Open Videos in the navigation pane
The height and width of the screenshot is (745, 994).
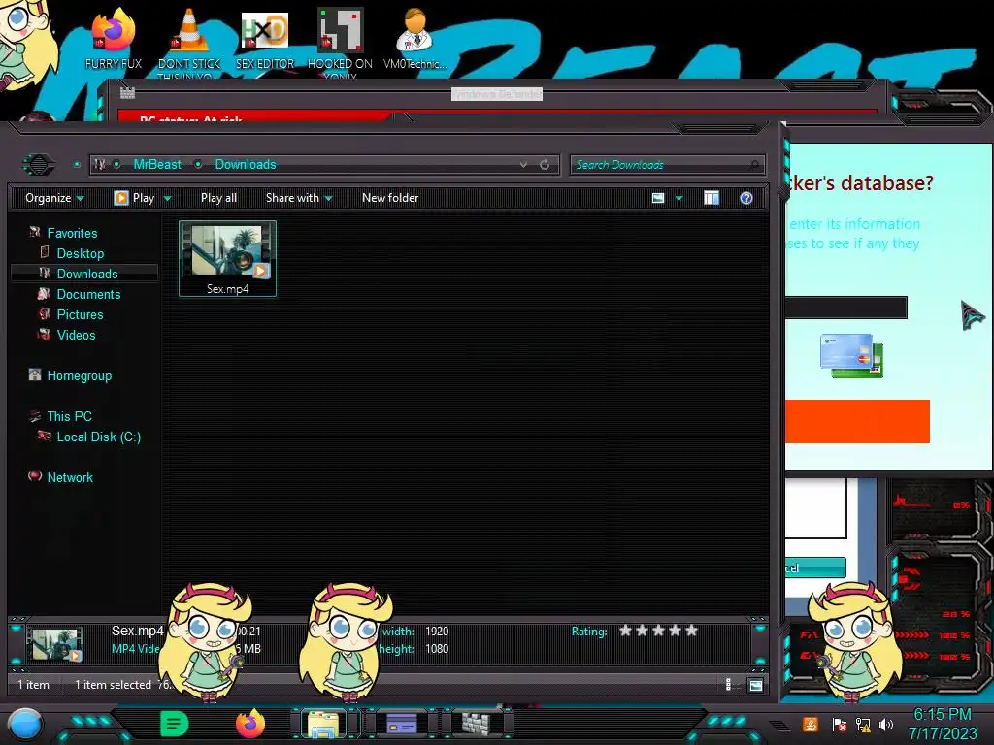click(76, 335)
